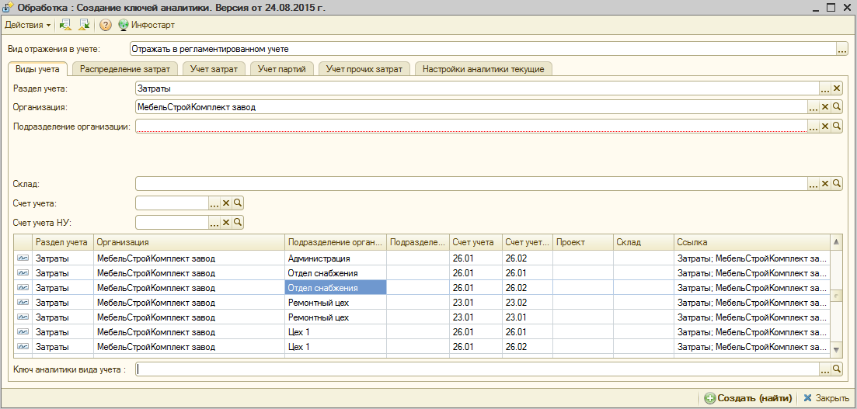
Task: Open selection button for Подразделение организации
Action: pos(813,126)
